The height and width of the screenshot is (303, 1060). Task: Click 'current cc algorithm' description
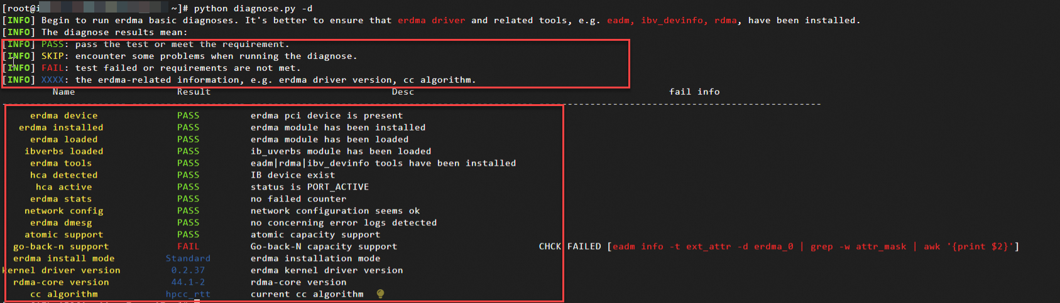point(307,294)
